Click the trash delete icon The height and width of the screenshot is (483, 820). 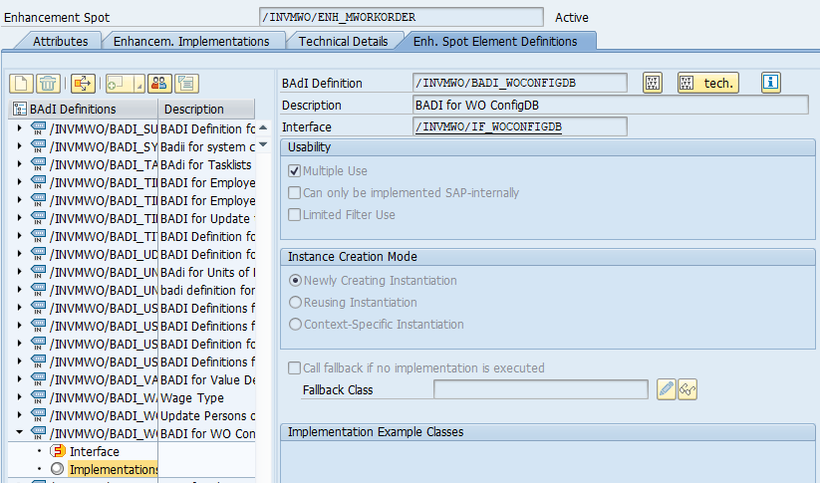point(48,84)
